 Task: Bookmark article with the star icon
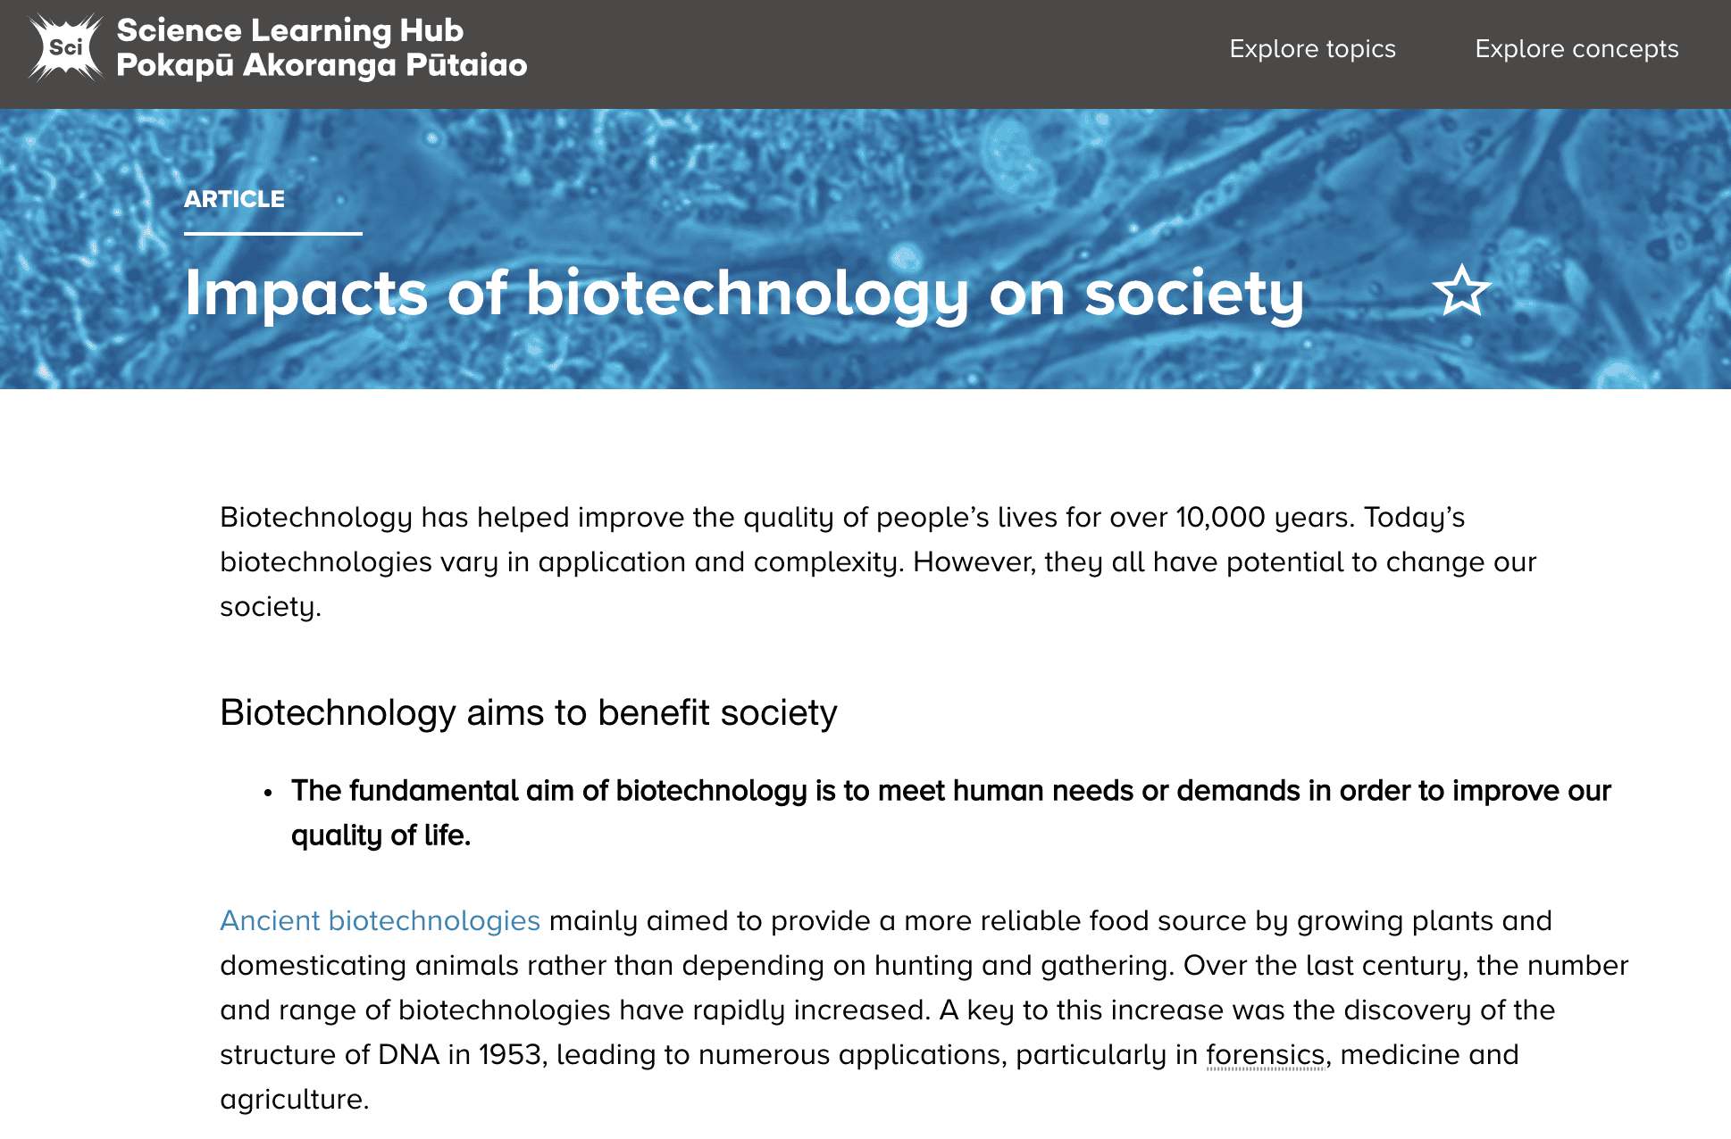pos(1461,291)
